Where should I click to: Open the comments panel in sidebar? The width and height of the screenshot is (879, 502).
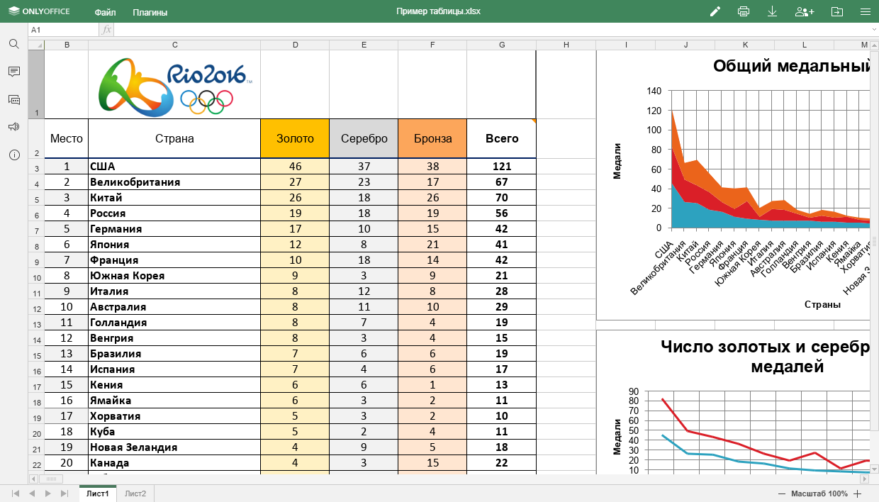(x=13, y=72)
